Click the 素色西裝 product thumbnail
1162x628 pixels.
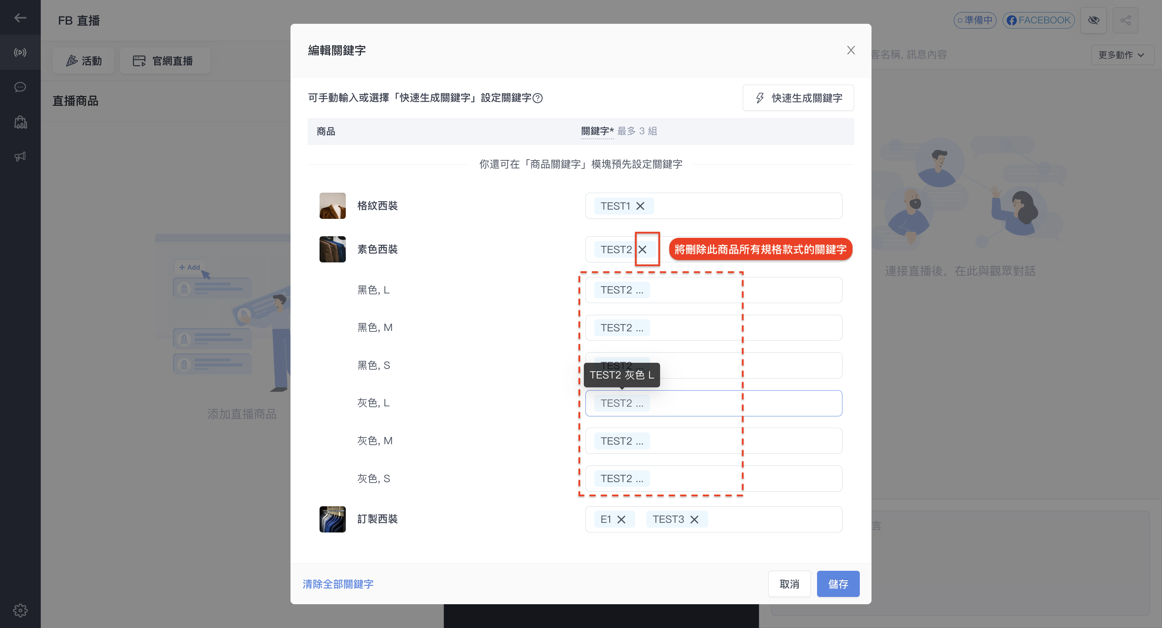click(x=332, y=249)
